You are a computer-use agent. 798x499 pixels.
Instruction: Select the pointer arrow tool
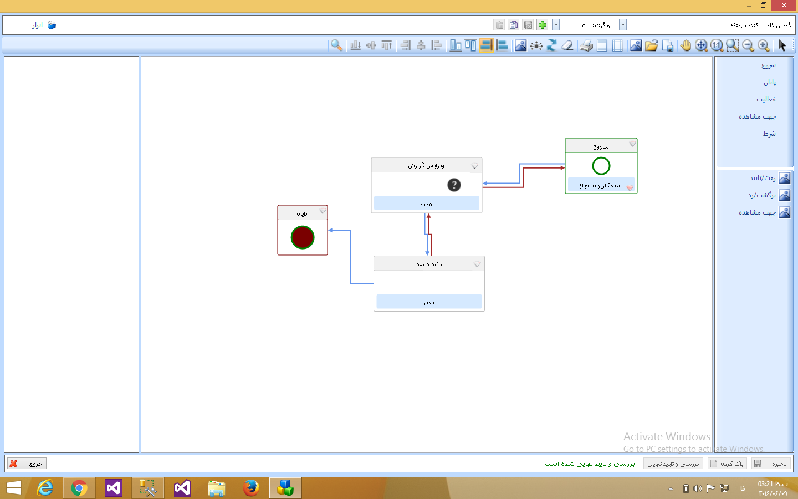(x=782, y=45)
